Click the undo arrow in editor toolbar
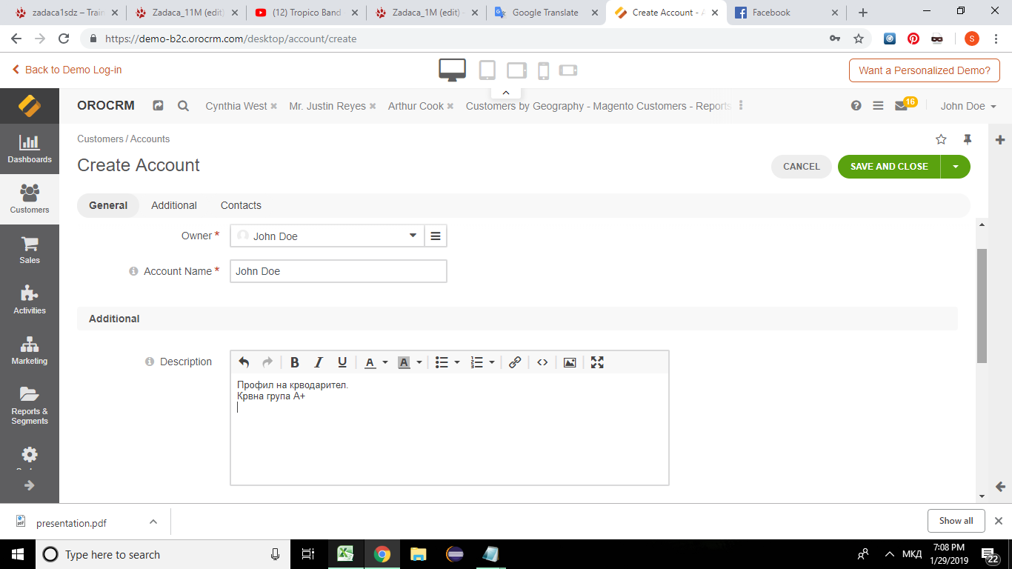 click(244, 362)
